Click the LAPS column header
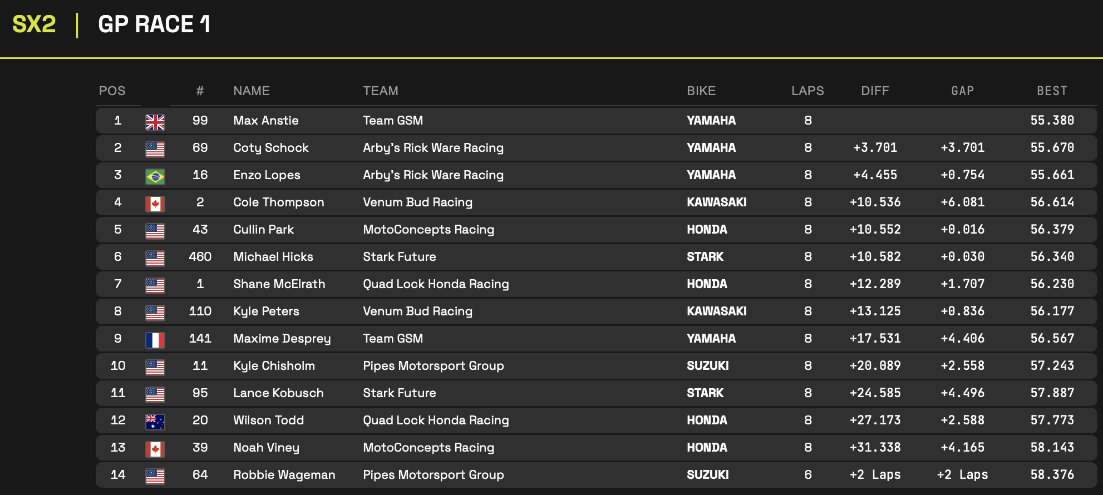The width and height of the screenshot is (1103, 495). coord(807,91)
